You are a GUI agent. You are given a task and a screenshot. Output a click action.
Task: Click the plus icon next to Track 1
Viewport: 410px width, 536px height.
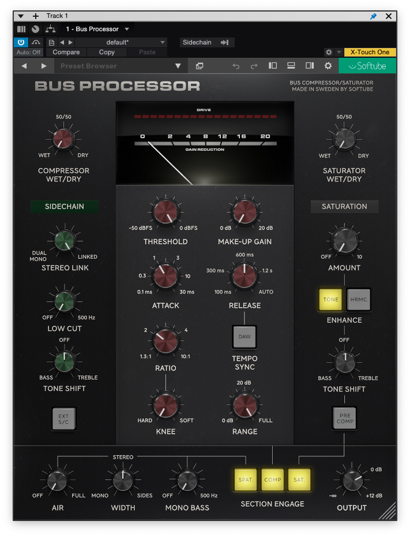click(x=36, y=16)
